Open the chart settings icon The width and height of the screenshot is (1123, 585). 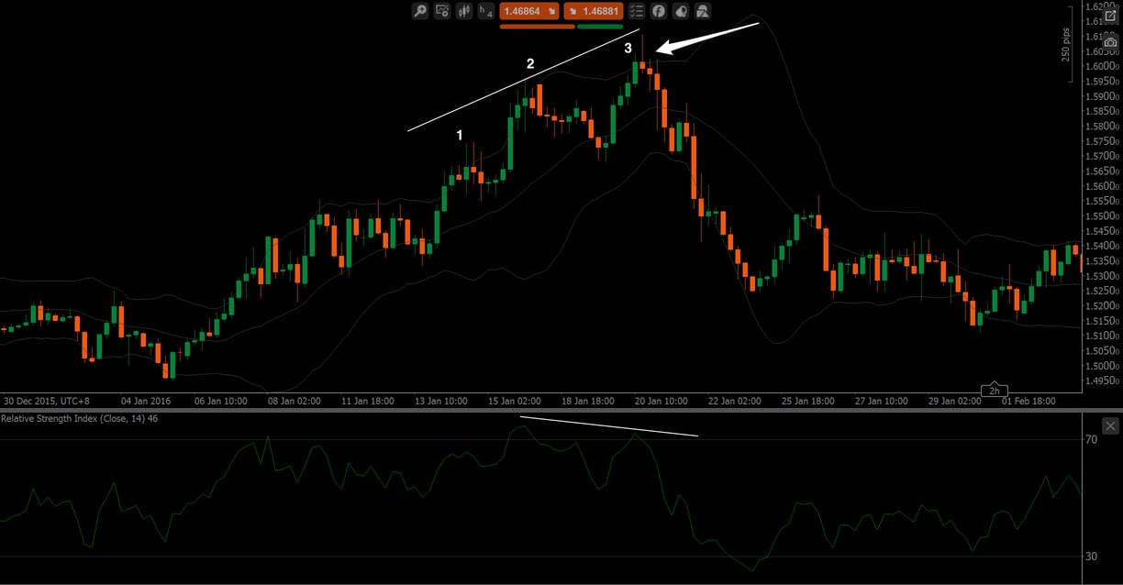tap(441, 11)
